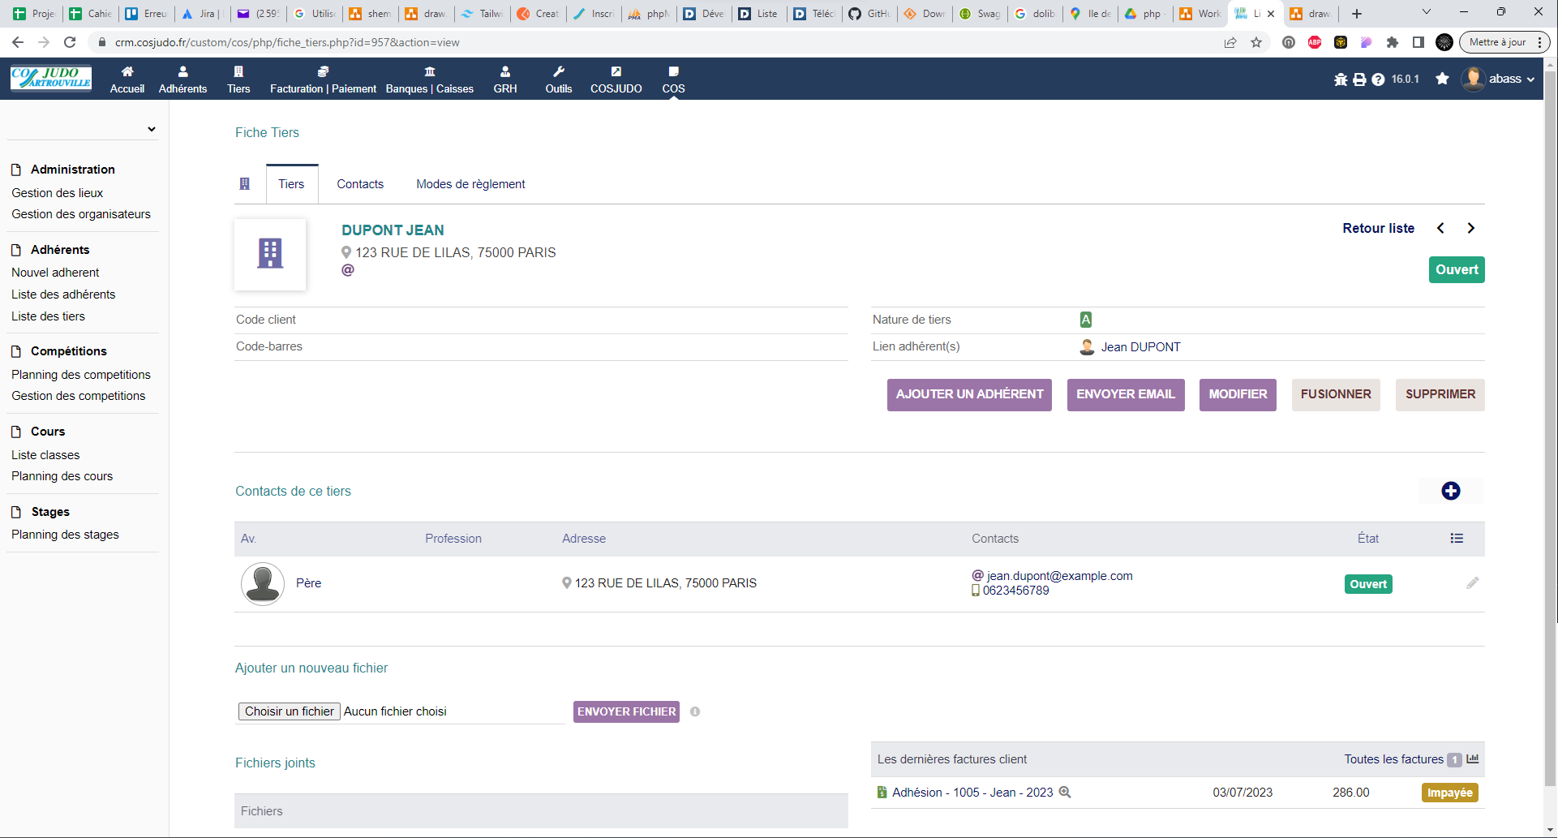
Task: Open the print icon in top bar
Action: (x=1359, y=80)
